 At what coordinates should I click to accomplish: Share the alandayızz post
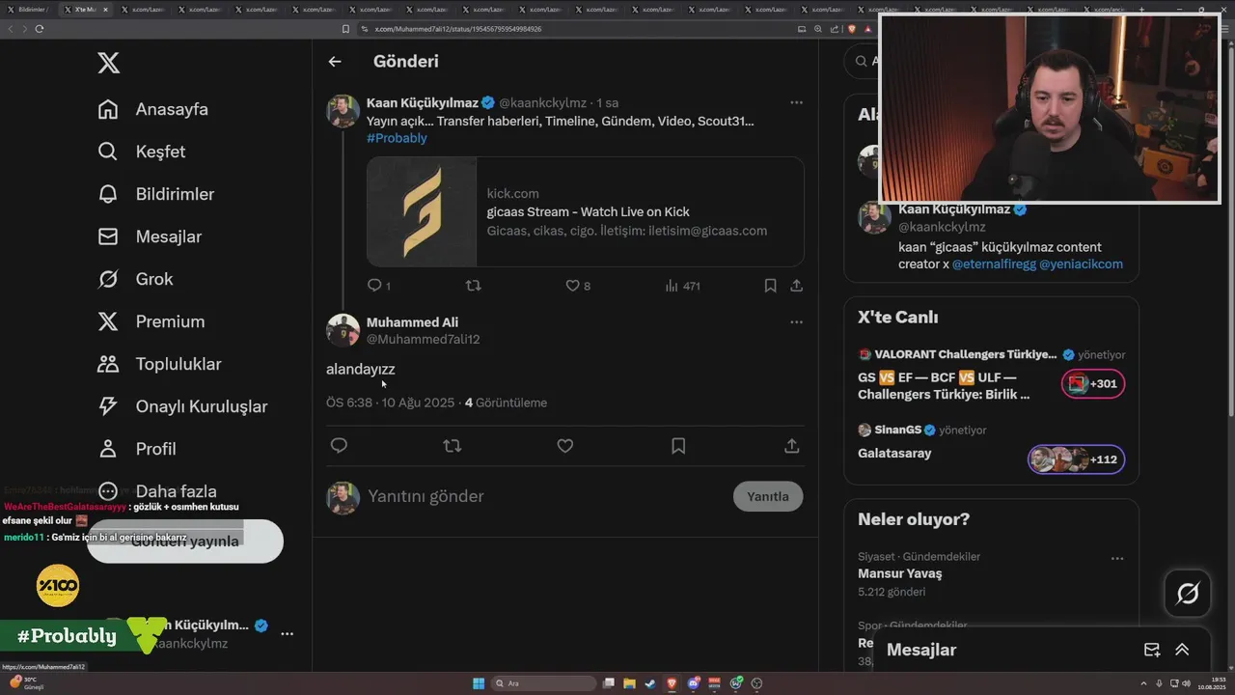tap(791, 446)
